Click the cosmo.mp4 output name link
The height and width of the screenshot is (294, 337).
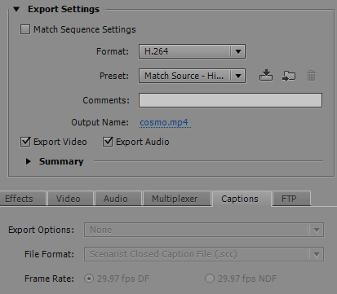(x=164, y=122)
